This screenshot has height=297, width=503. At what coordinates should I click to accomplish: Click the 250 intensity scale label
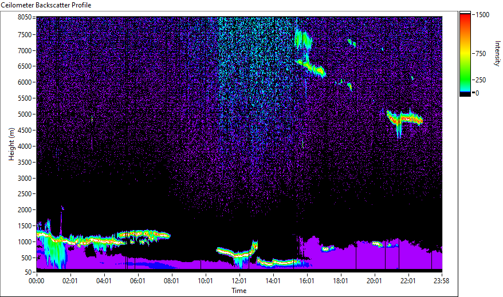[481, 80]
